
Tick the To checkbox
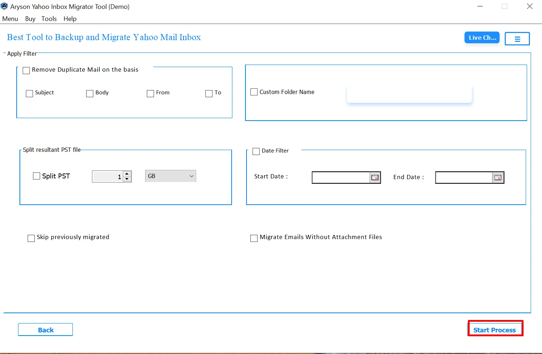pos(209,93)
